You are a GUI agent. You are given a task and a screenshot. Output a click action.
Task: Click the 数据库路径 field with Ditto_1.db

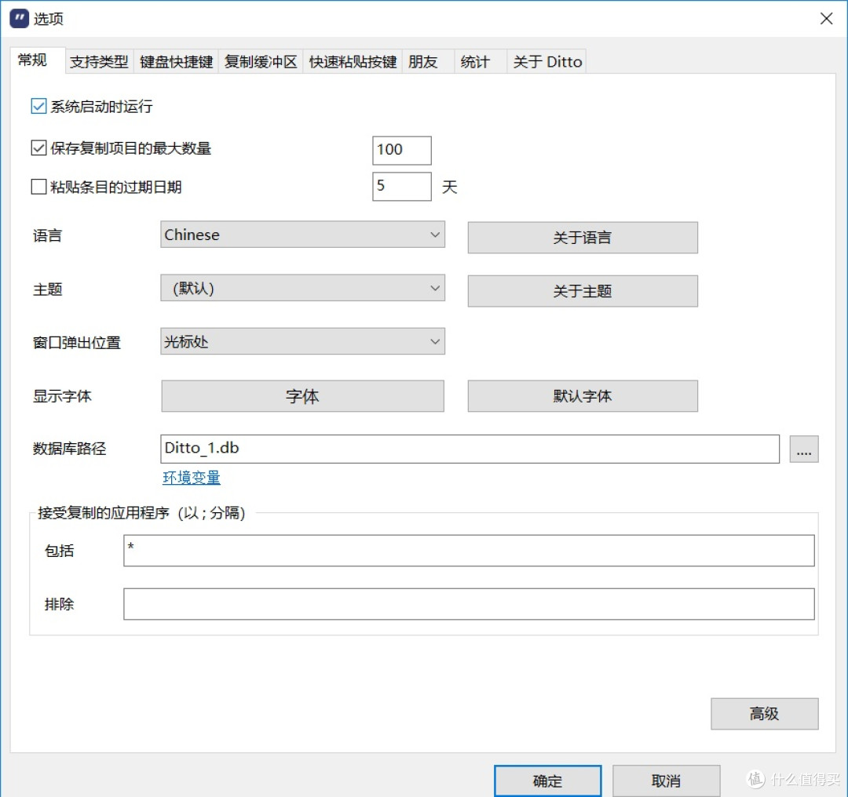click(x=470, y=449)
